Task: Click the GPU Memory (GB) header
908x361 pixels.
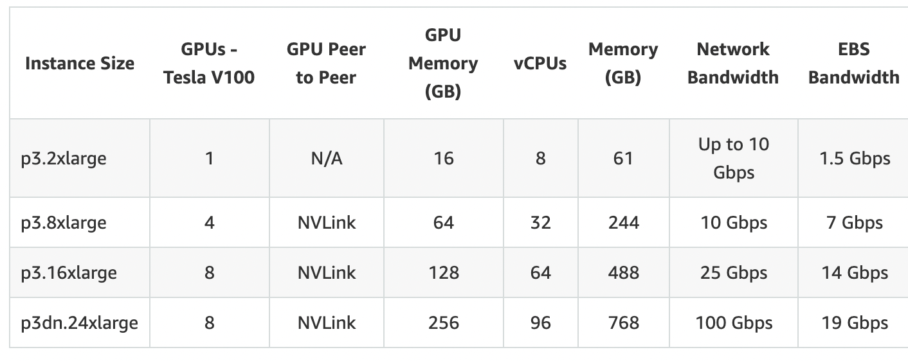Action: (x=443, y=64)
